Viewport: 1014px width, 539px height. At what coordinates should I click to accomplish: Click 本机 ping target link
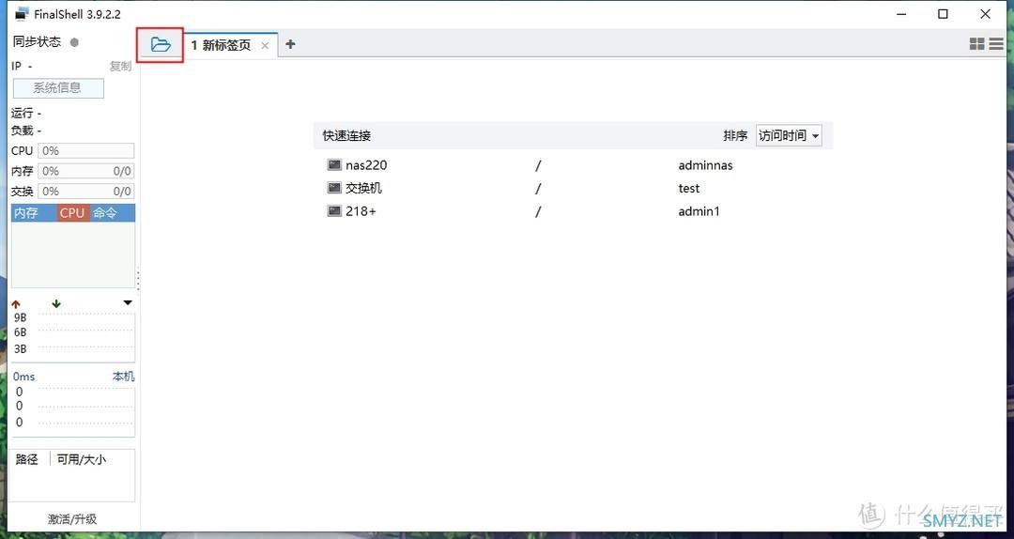click(123, 377)
